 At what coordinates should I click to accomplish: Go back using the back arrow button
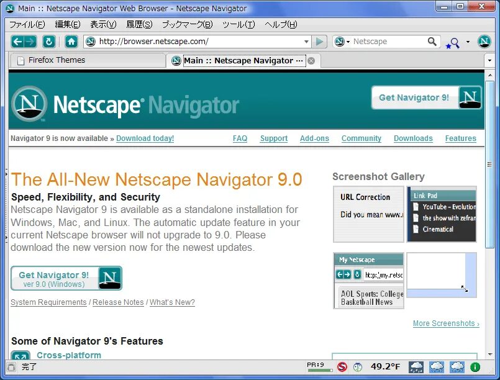click(17, 42)
